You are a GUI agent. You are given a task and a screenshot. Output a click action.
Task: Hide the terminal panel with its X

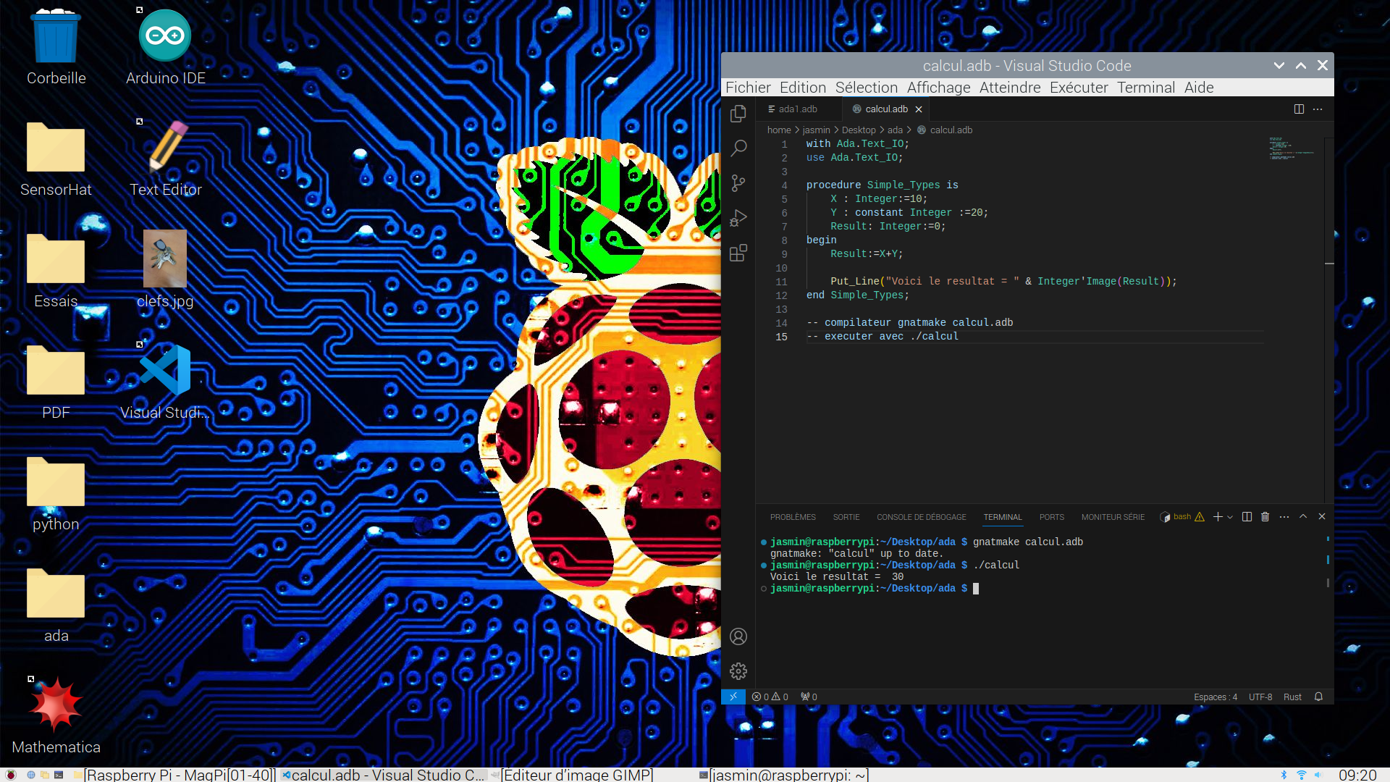(1322, 517)
